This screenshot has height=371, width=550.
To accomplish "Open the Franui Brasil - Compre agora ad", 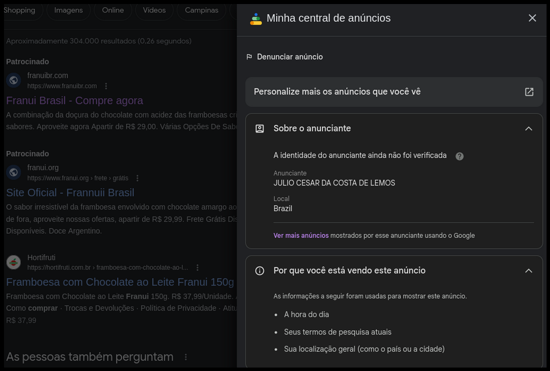I will (75, 101).
